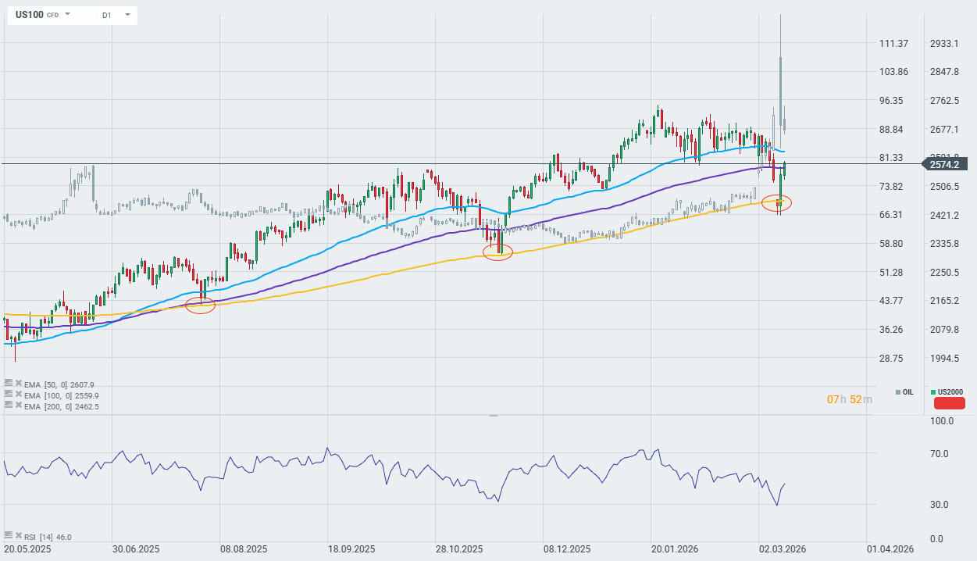Click the US2000 legend label
Screen dimensions: 977x561
[949, 392]
